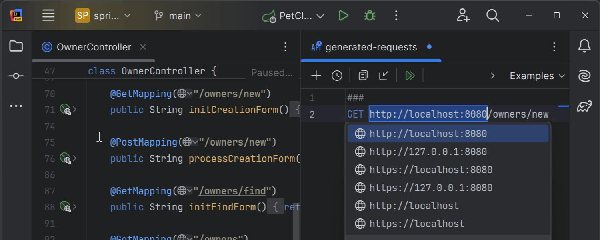Viewport: 600px width, 240px height.
Task: Close the OwnerController editor tab
Action: [x=143, y=47]
